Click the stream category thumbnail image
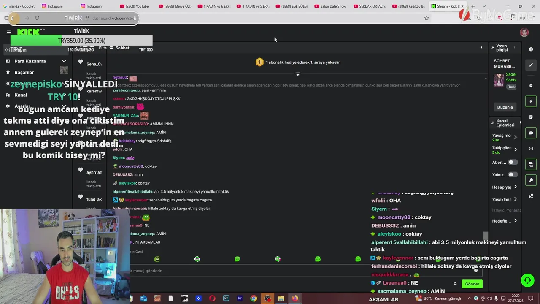Viewport: 540px width, 304px height. (x=499, y=80)
